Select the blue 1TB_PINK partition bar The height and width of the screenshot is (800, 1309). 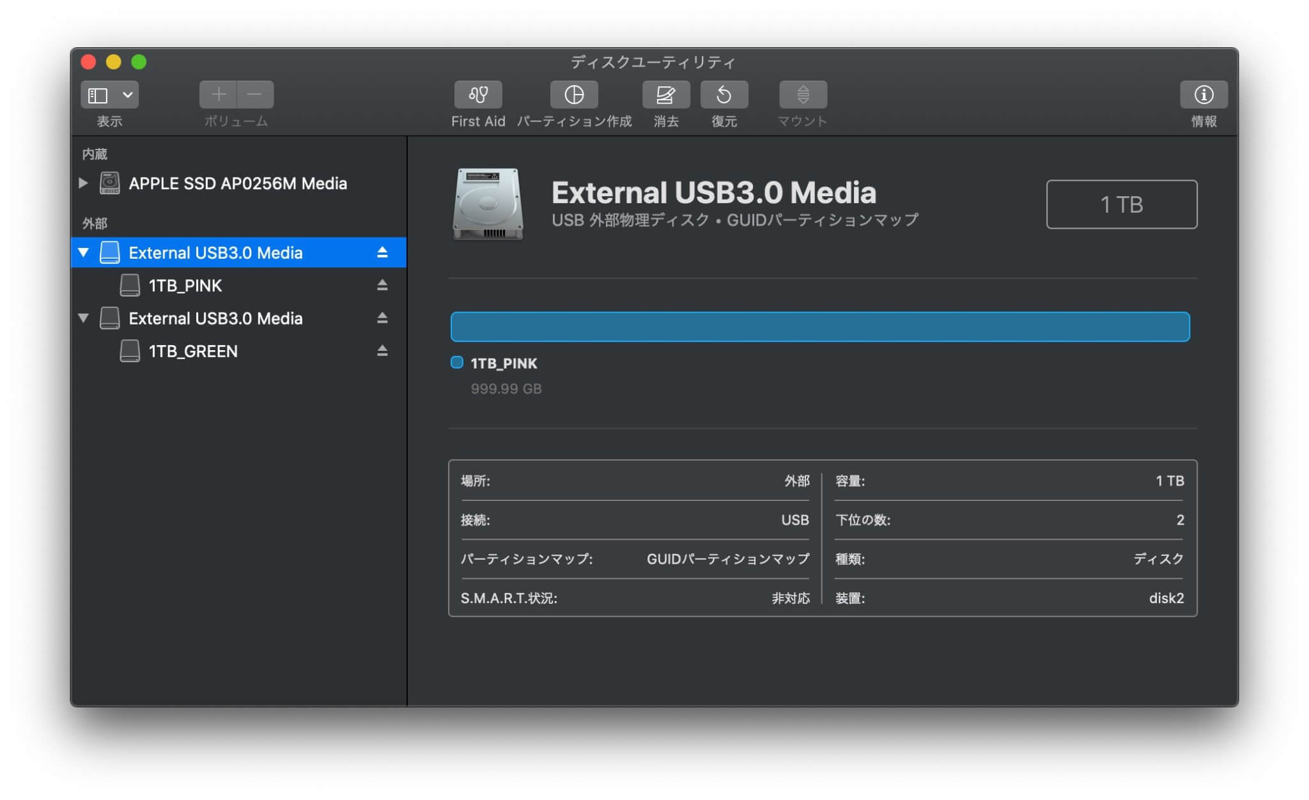click(820, 326)
